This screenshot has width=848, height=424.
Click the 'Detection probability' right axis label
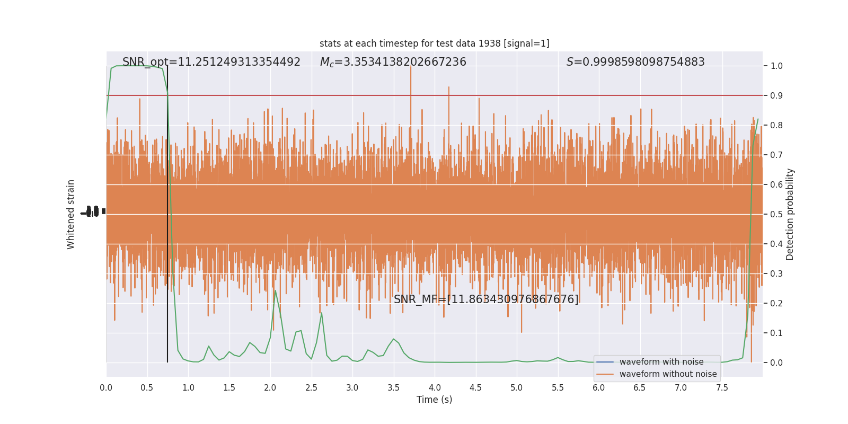click(790, 214)
